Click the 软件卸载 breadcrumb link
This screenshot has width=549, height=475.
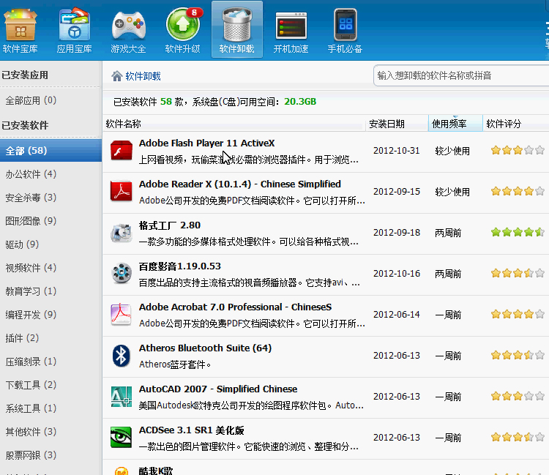pyautogui.click(x=143, y=76)
